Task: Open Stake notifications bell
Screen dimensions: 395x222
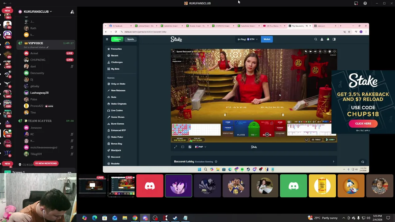Action: pyautogui.click(x=328, y=39)
